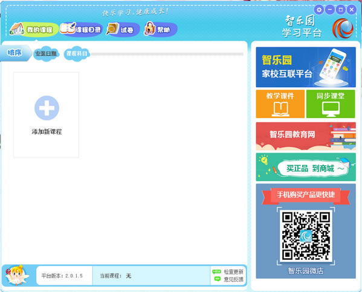Click the green icon beside 检查更新
Image resolution: width=362 pixels, height=292 pixels.
216,271
